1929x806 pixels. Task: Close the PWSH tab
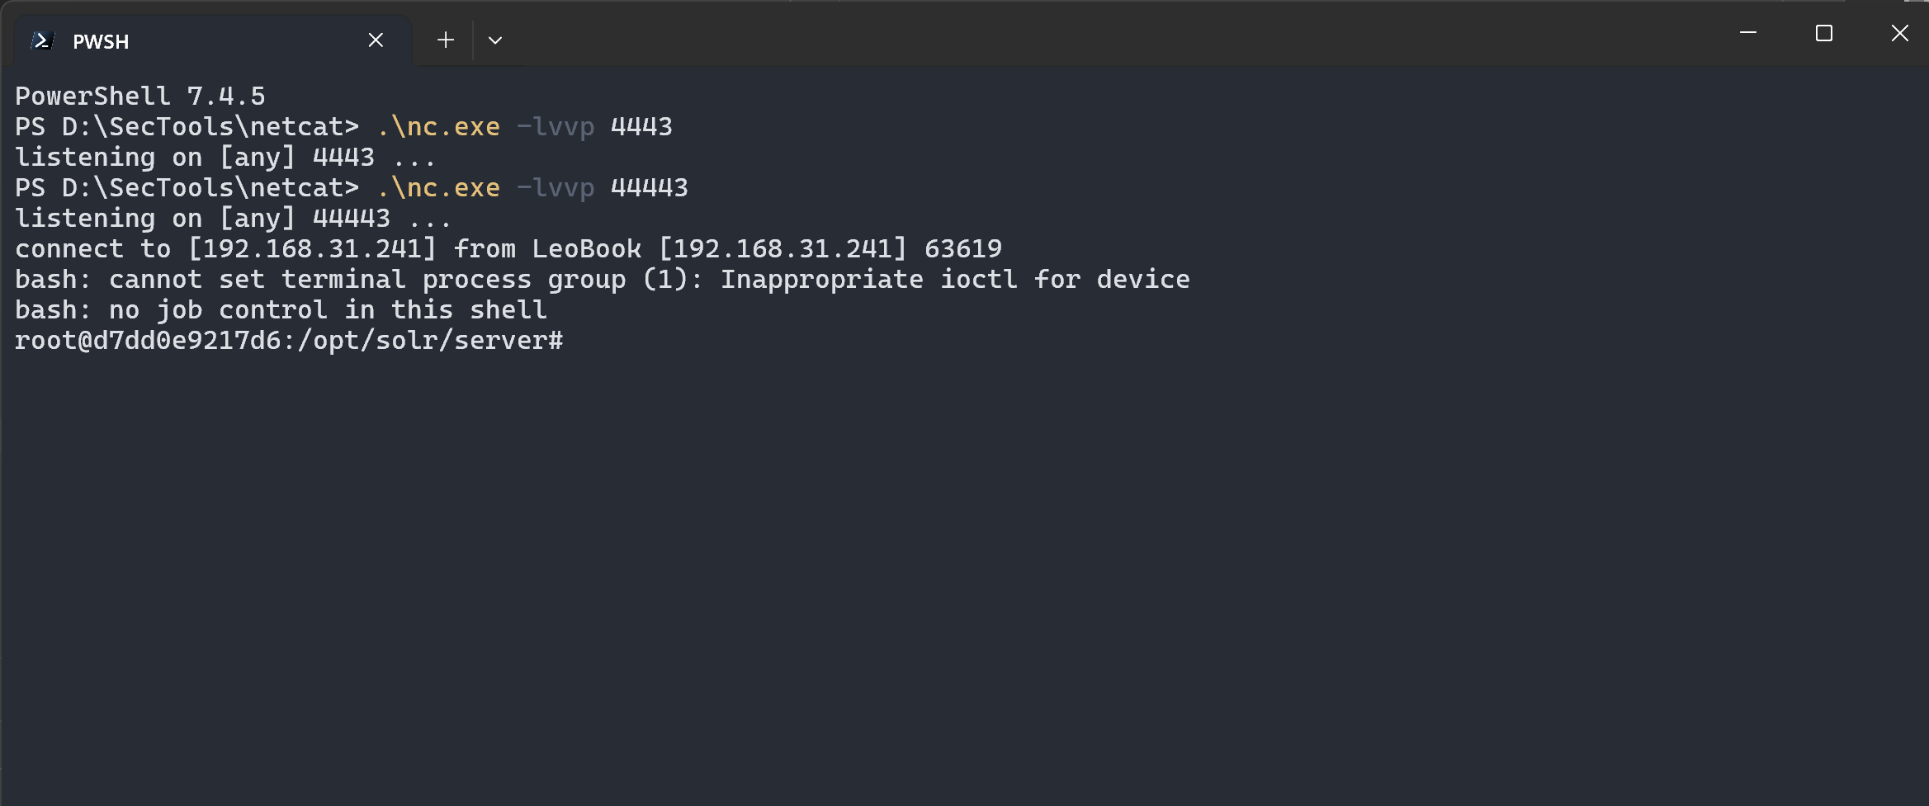coord(376,40)
